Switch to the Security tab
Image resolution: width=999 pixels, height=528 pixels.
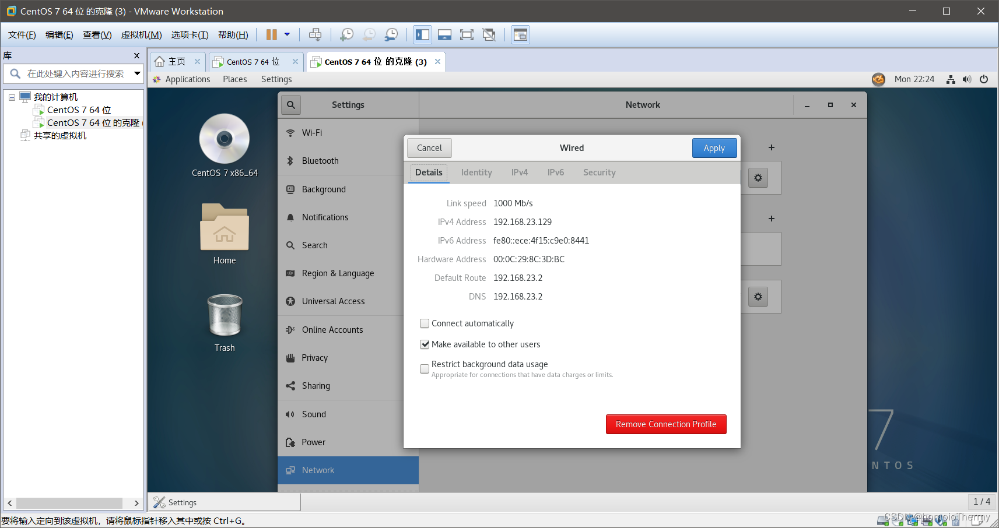tap(599, 173)
